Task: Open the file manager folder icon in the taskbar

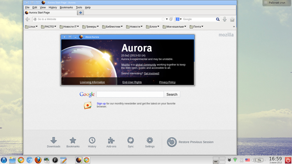Action: pos(12,160)
